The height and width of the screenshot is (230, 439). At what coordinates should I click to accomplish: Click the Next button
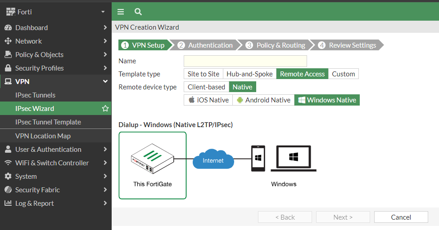click(x=343, y=217)
